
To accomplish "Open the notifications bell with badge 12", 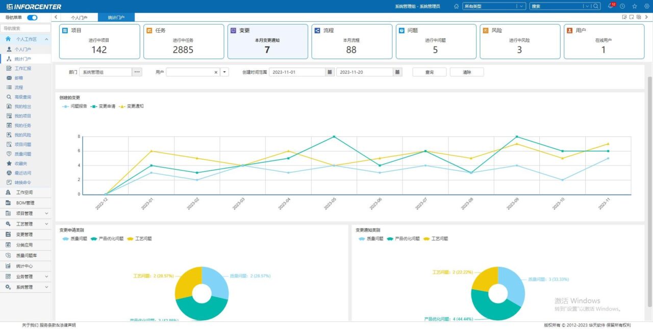I will click(611, 6).
